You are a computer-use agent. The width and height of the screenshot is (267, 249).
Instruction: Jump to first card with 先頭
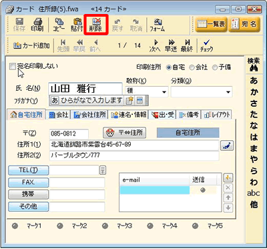pyautogui.click(x=63, y=45)
